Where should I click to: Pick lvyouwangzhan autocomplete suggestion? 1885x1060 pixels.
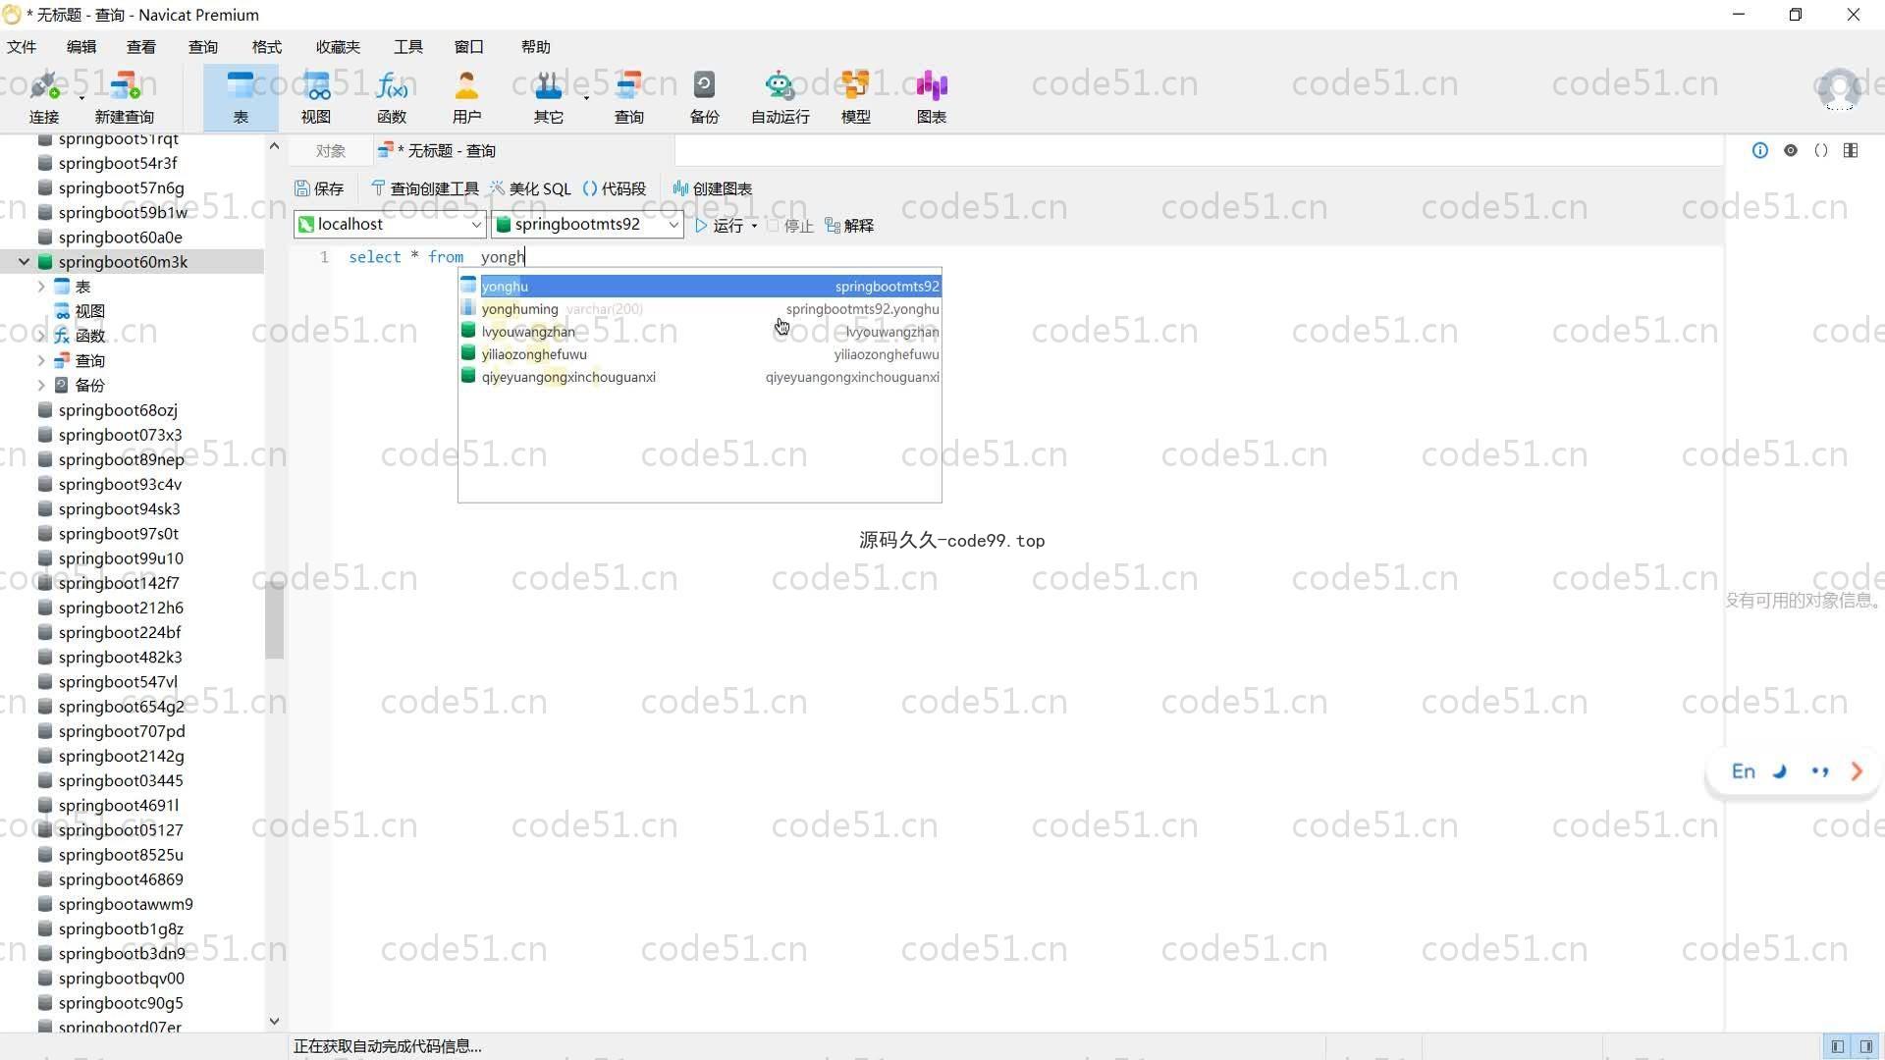tap(700, 332)
